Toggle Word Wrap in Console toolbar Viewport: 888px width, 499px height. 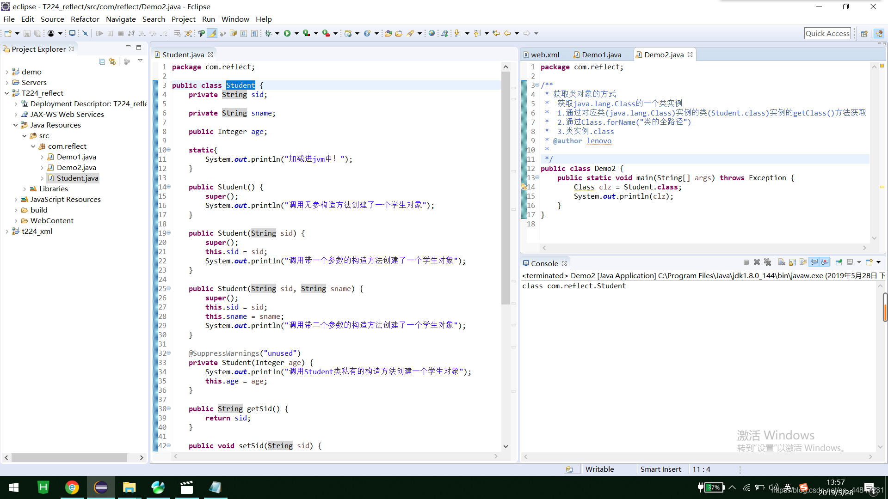click(x=803, y=262)
